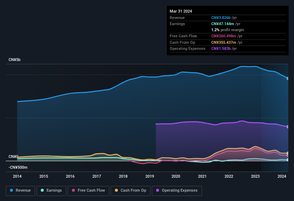This screenshot has height=201, width=294.
Task: Click the Operating Expenses label in tooltip
Action: [x=188, y=48]
